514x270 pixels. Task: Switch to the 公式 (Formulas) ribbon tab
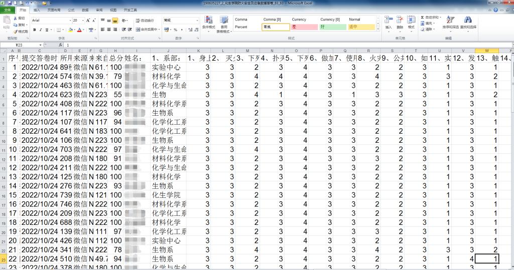(71, 10)
